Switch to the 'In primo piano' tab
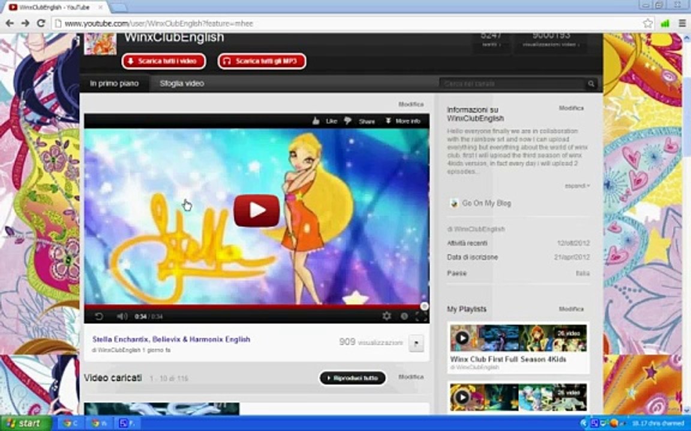 coord(114,83)
